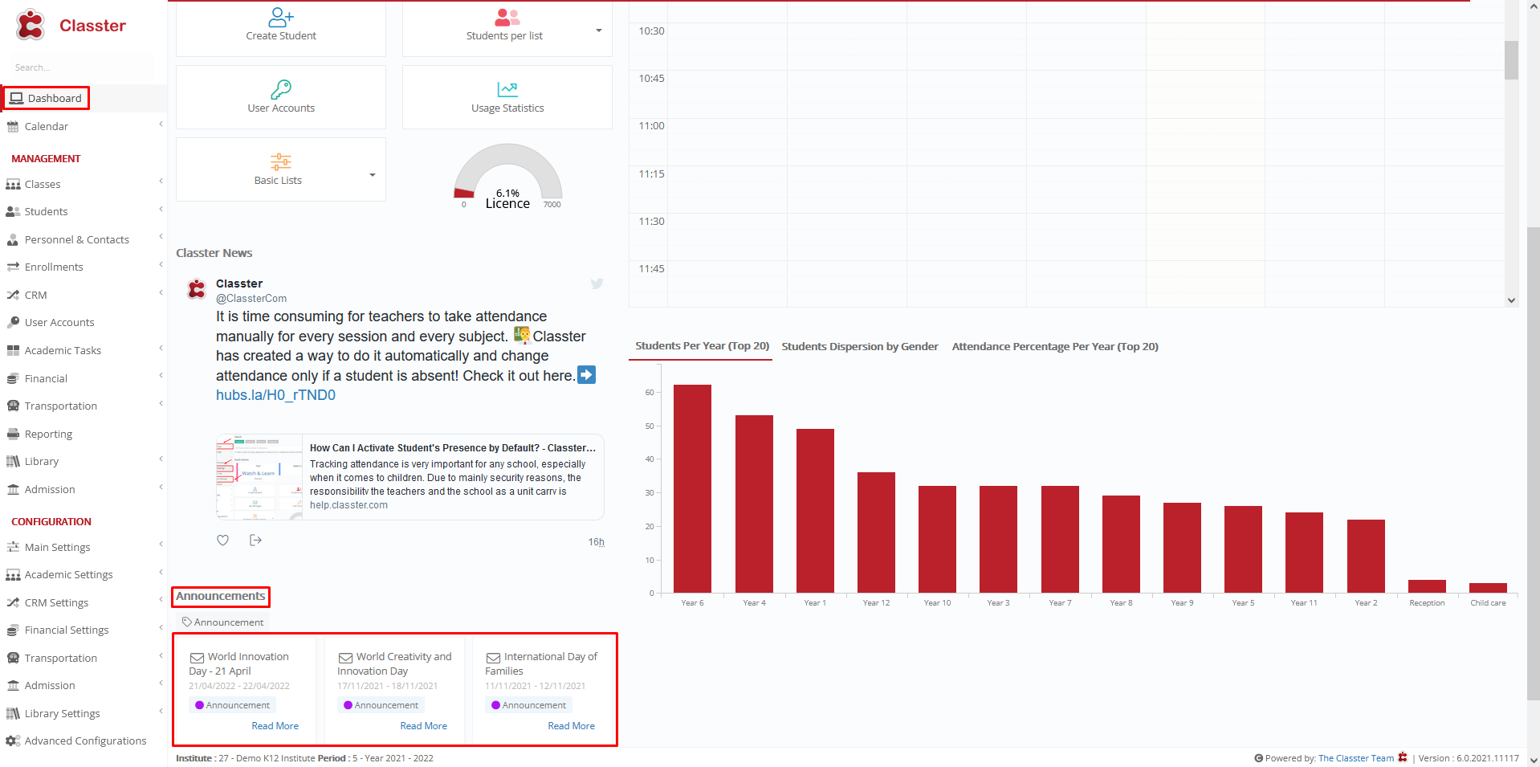The height and width of the screenshot is (767, 1540).
Task: Click the Enrollments arrows icon
Action: click(x=13, y=267)
